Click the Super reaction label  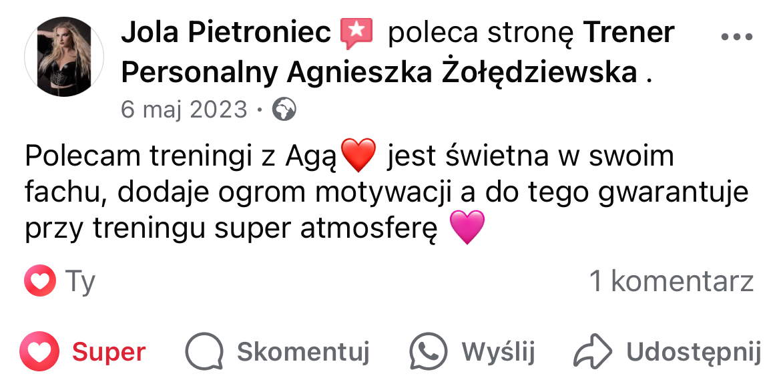click(108, 352)
